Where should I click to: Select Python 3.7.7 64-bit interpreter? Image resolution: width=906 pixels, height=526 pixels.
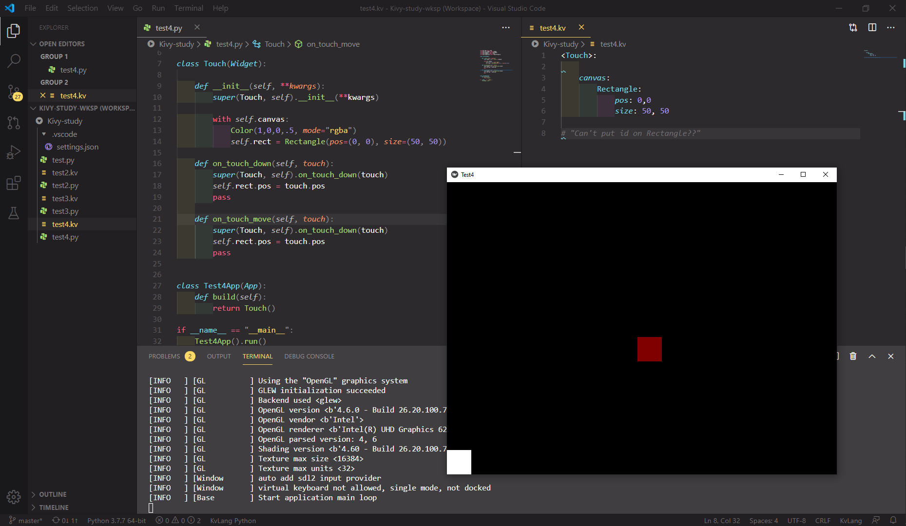(116, 520)
